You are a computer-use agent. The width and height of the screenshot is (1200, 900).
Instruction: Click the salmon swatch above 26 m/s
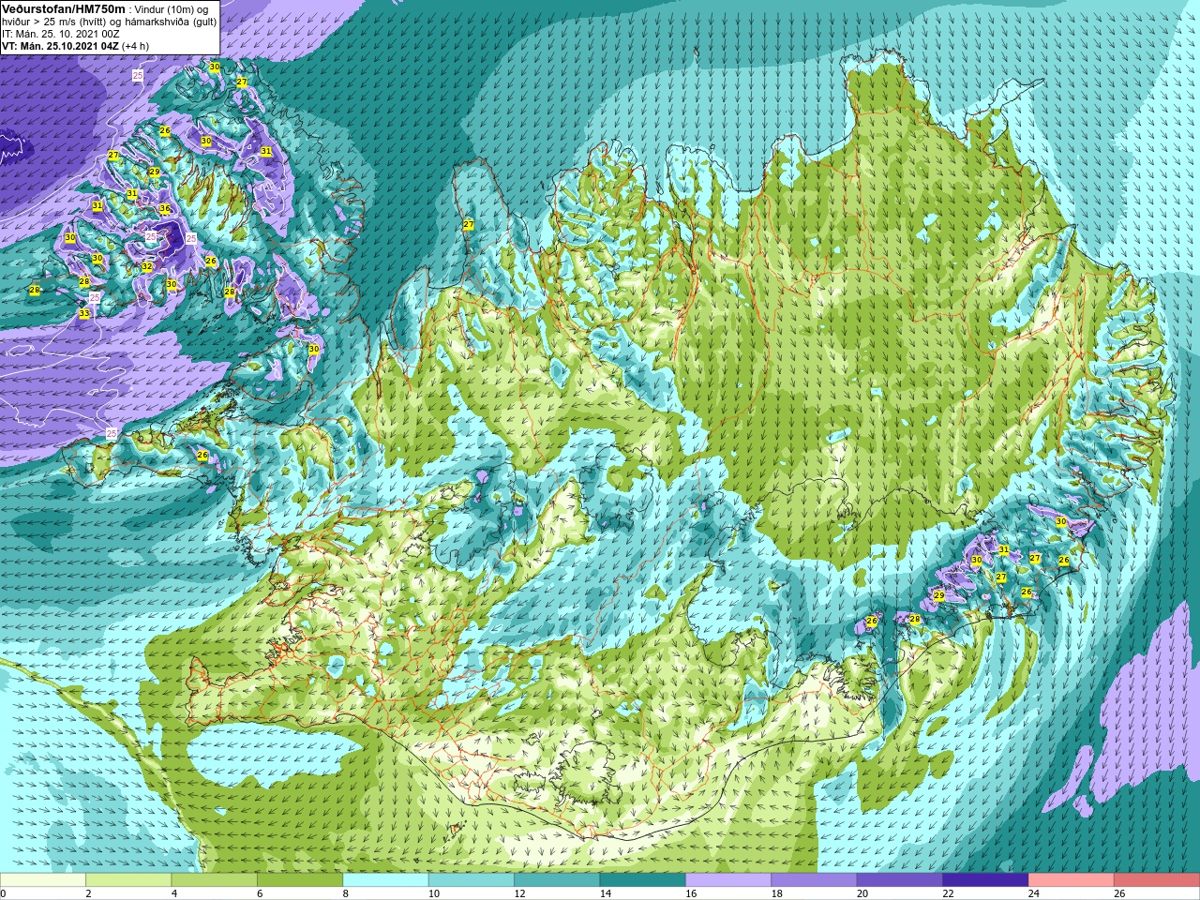coord(1157,879)
